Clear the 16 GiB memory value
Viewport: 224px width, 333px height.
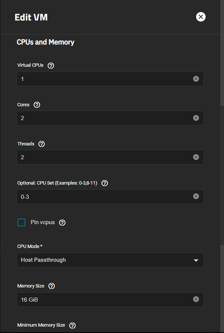[x=196, y=299]
